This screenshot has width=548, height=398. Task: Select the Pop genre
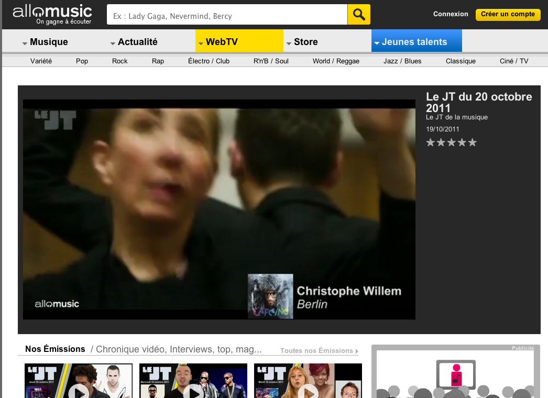(x=82, y=61)
